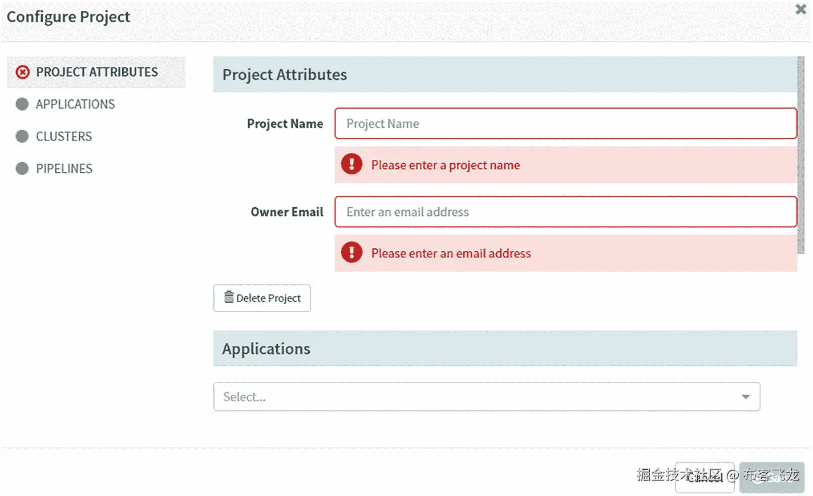
Task: Expand the Applications dropdown arrow
Action: 745,397
